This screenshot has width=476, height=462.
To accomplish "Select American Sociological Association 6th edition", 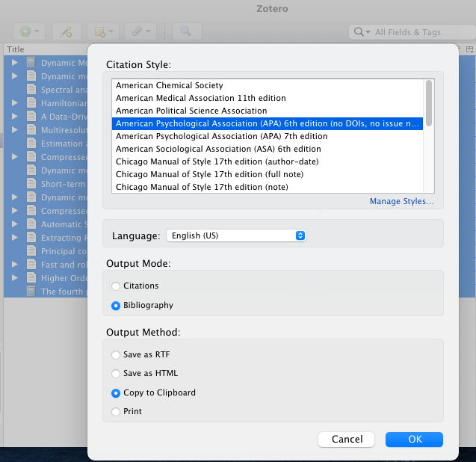I will (268, 149).
